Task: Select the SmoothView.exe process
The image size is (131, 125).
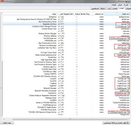Action: [x=123, y=57]
